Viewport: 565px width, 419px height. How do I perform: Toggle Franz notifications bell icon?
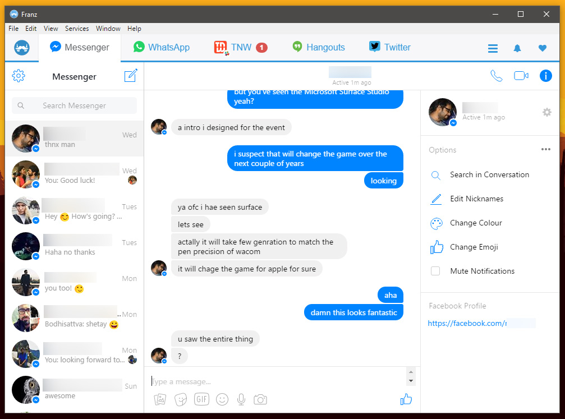pos(517,48)
